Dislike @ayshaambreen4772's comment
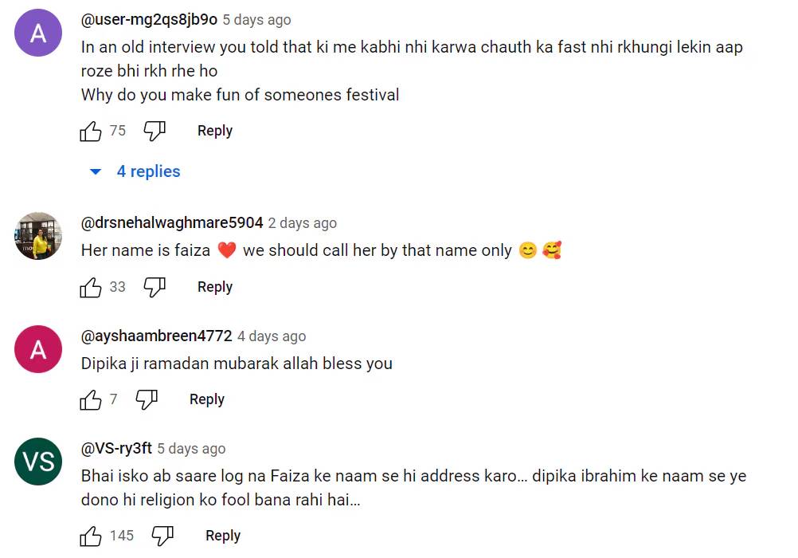The image size is (798, 558). click(146, 399)
